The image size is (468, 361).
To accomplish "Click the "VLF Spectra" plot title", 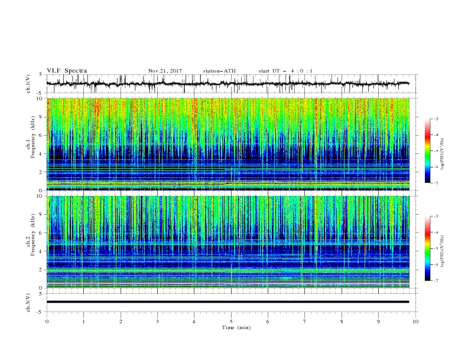I will [67, 71].
